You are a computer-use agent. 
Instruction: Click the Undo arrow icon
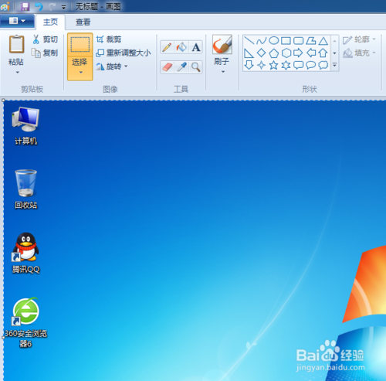tap(39, 6)
